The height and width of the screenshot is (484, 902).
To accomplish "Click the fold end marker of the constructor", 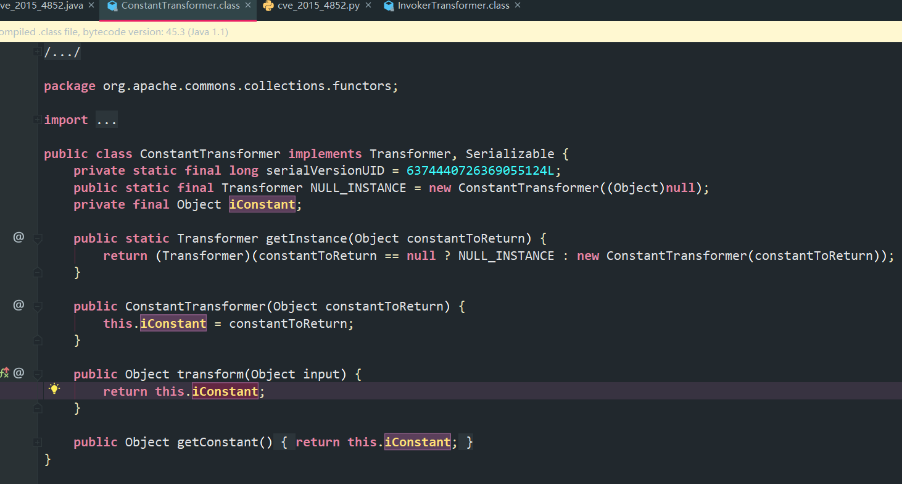I will [x=37, y=340].
